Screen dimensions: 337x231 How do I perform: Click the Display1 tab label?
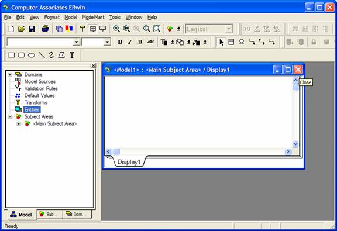coord(129,162)
